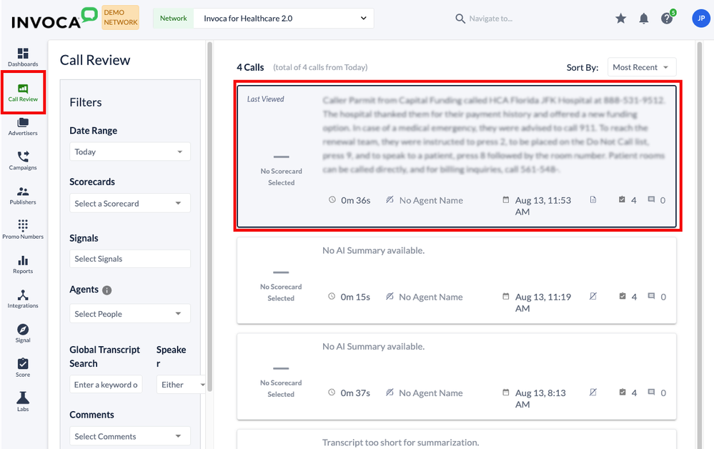Open the Speaker Either dropdown
Image resolution: width=714 pixels, height=449 pixels.
pyautogui.click(x=182, y=385)
